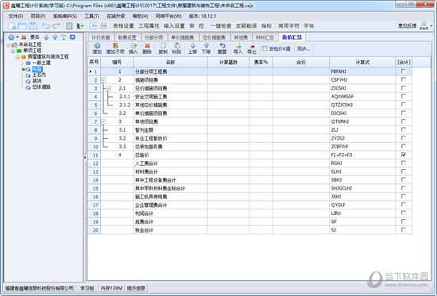
Task: Click the save disk toolbar icon
Action: pyautogui.click(x=33, y=26)
